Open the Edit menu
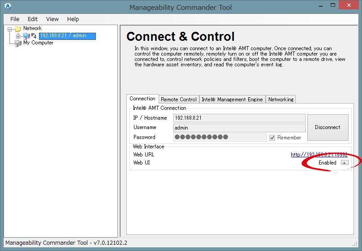This screenshot has height=251, width=362. pos(33,19)
